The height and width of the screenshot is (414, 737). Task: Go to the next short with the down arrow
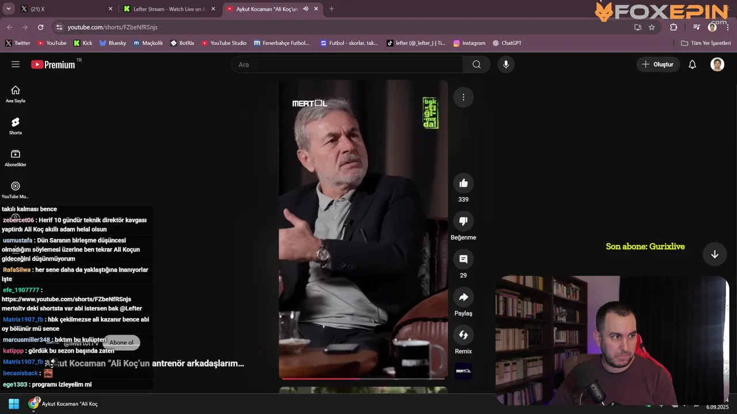point(715,255)
